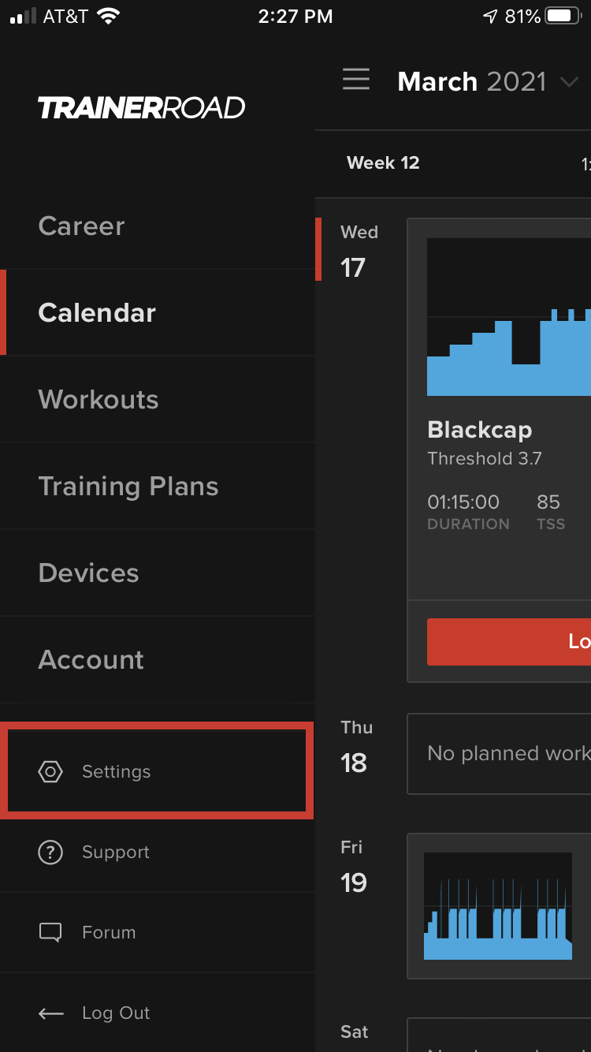This screenshot has width=591, height=1052.
Task: Tap the hamburger menu icon
Action: 356,80
